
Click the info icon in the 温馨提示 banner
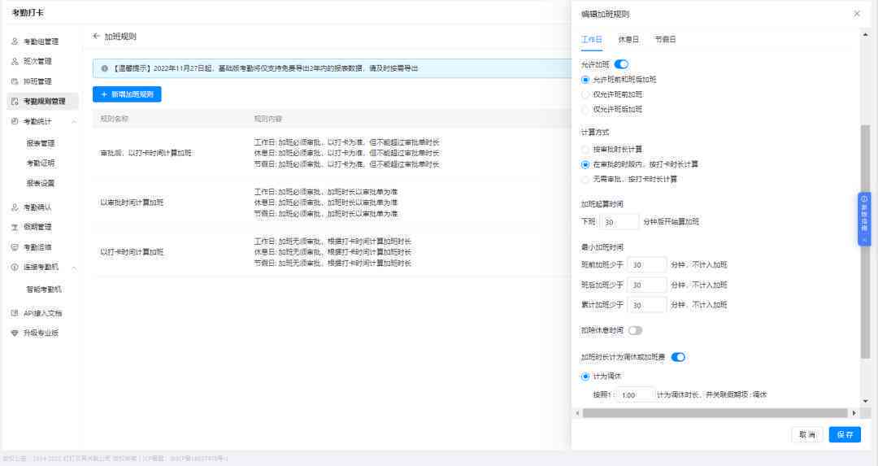click(104, 68)
